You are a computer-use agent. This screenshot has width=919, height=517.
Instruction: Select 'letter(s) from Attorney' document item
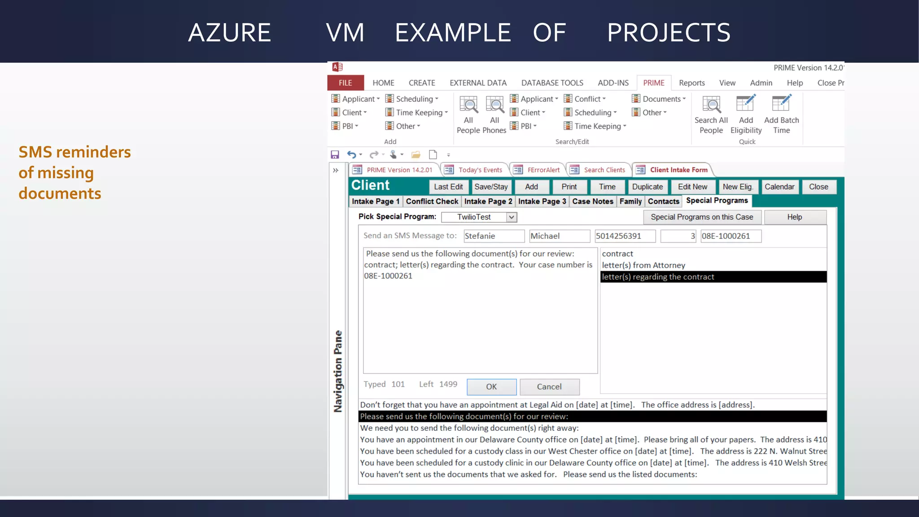coord(713,265)
